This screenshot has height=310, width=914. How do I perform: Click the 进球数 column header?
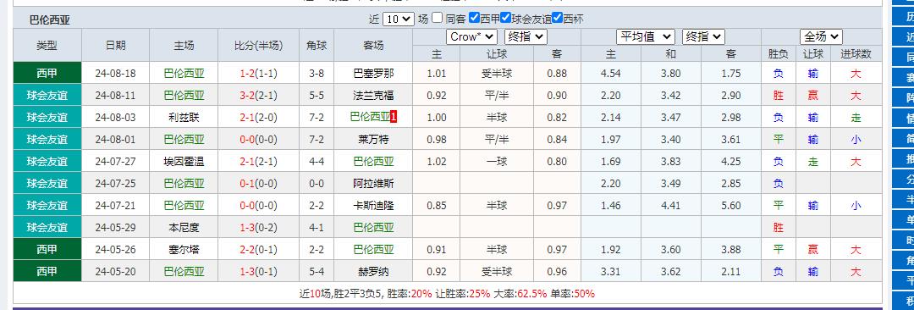[856, 53]
